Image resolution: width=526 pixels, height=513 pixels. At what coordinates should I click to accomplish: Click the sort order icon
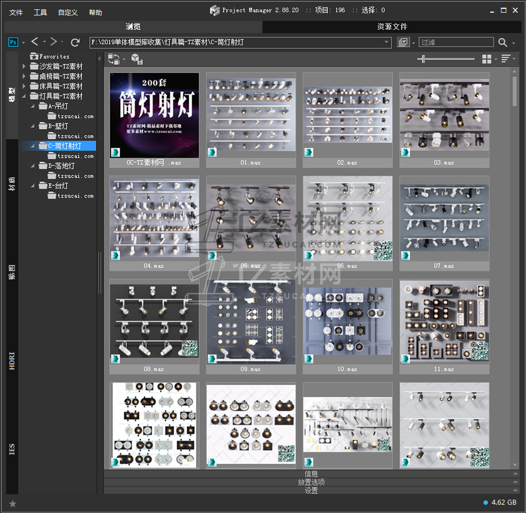(504, 59)
